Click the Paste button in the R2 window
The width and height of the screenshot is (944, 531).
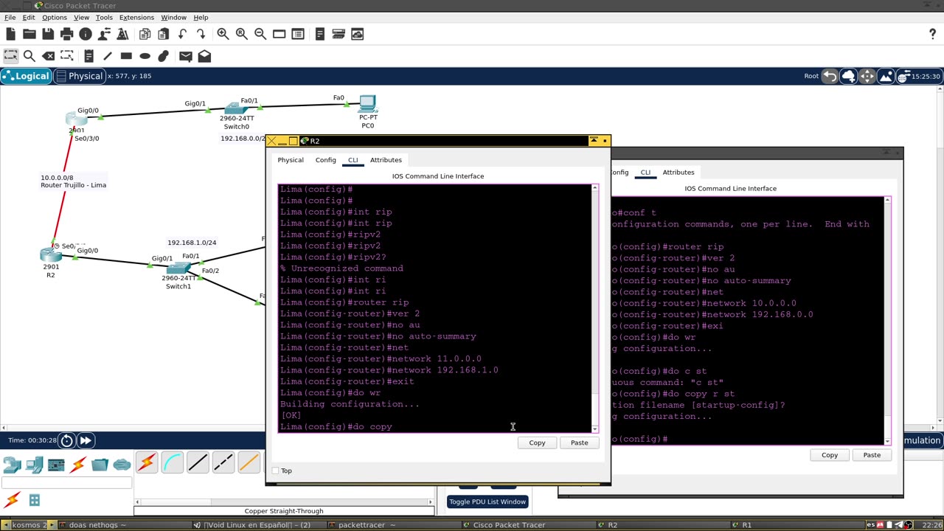pyautogui.click(x=579, y=442)
